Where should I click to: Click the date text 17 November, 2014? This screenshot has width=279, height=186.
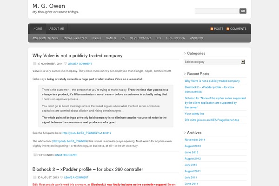pyautogui.click(x=50, y=64)
